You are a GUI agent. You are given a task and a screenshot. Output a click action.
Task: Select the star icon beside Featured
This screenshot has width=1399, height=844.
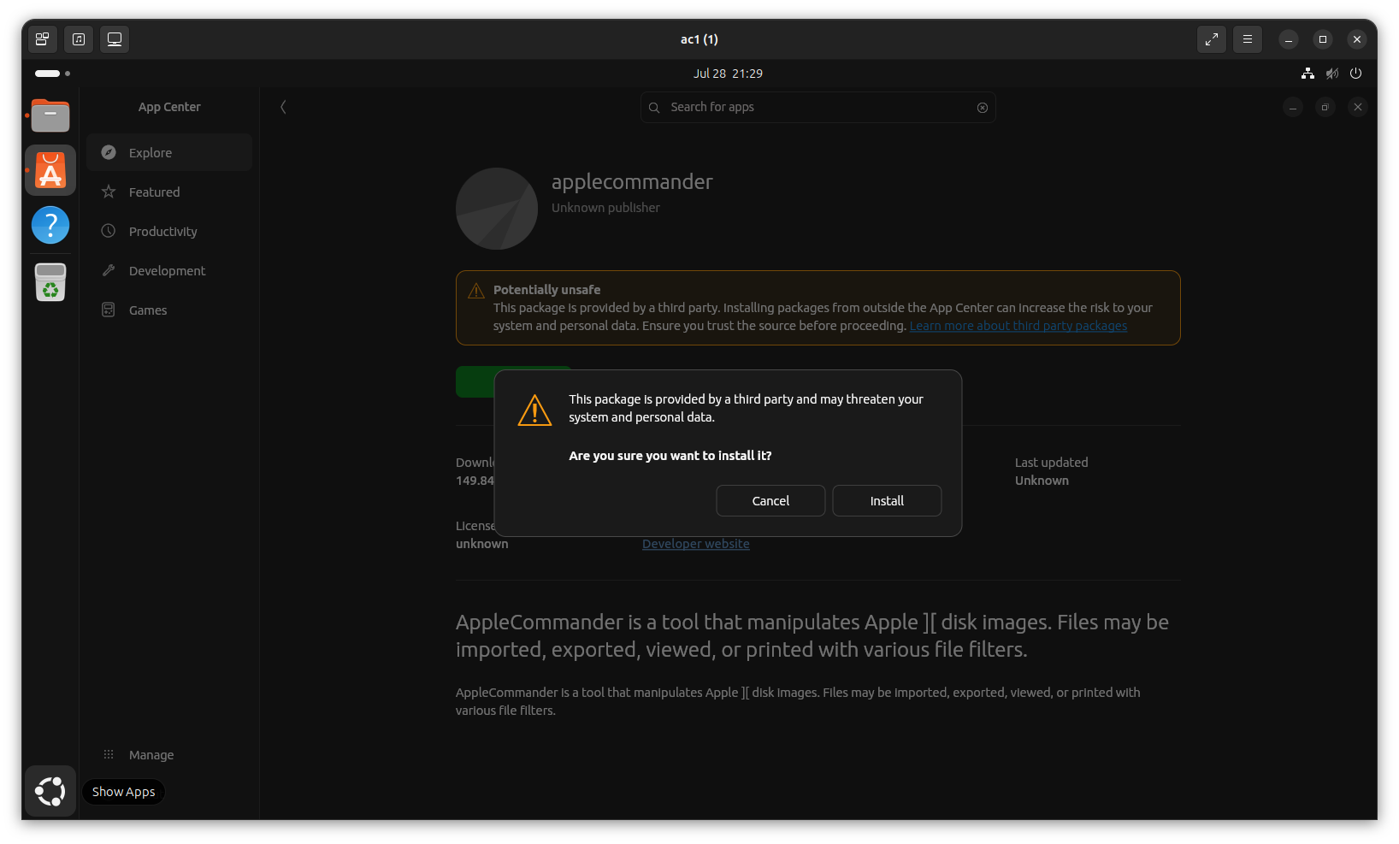click(x=109, y=192)
